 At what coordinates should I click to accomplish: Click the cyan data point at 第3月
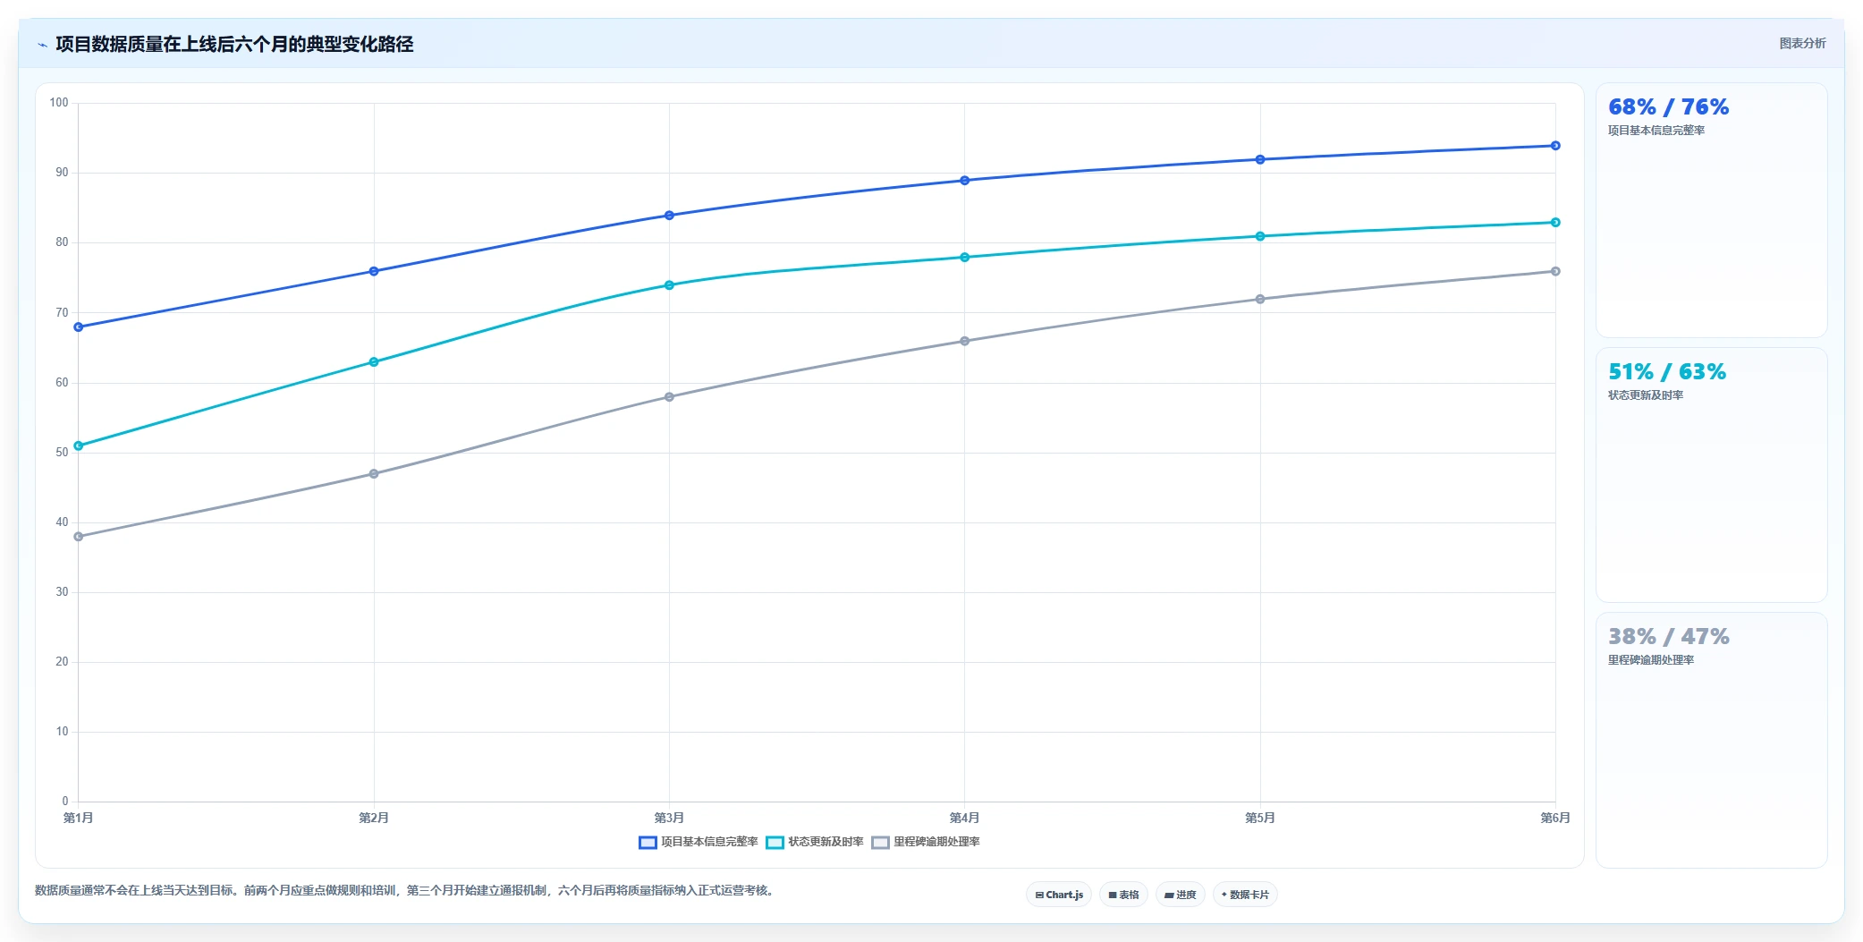669,285
